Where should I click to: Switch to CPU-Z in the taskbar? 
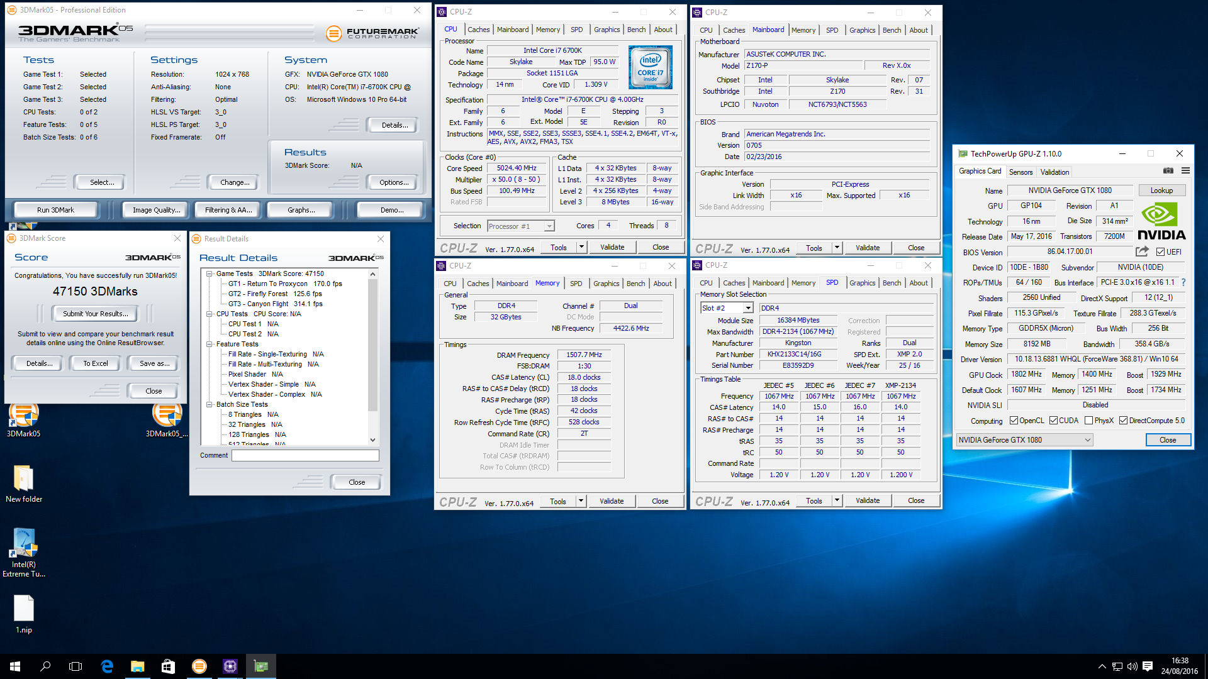230,666
